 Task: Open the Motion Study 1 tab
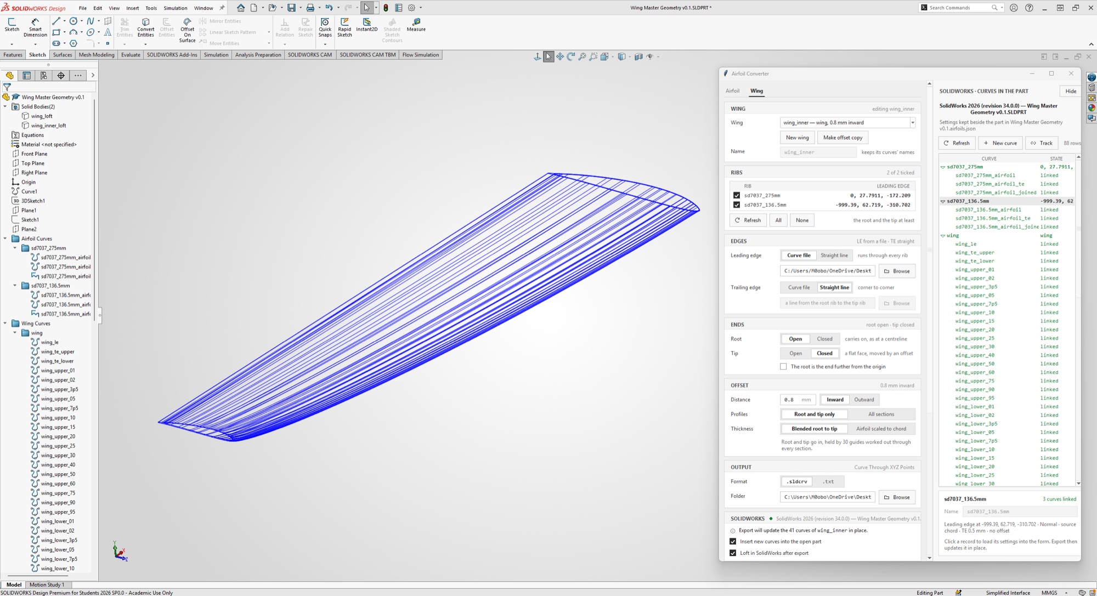(47, 584)
